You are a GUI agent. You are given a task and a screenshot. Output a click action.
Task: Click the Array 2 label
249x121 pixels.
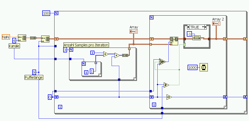click(x=218, y=19)
